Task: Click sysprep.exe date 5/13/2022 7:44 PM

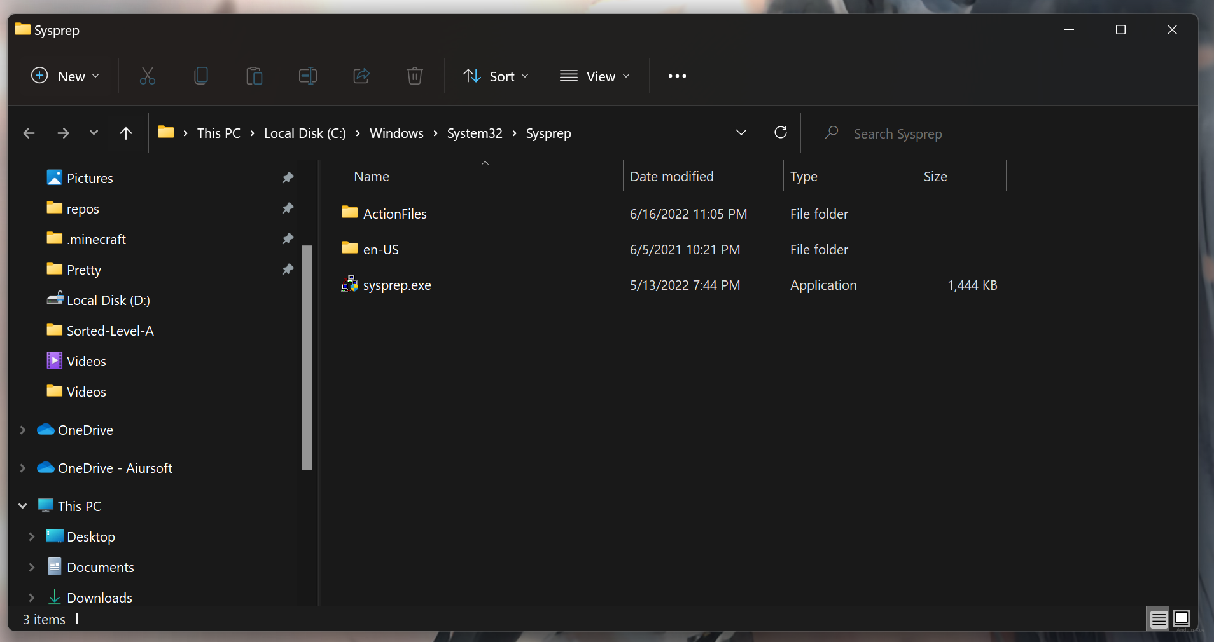Action: pyautogui.click(x=685, y=285)
